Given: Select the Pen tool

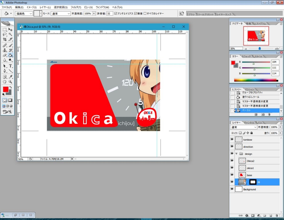Looking at the screenshot, I should point(5,71).
